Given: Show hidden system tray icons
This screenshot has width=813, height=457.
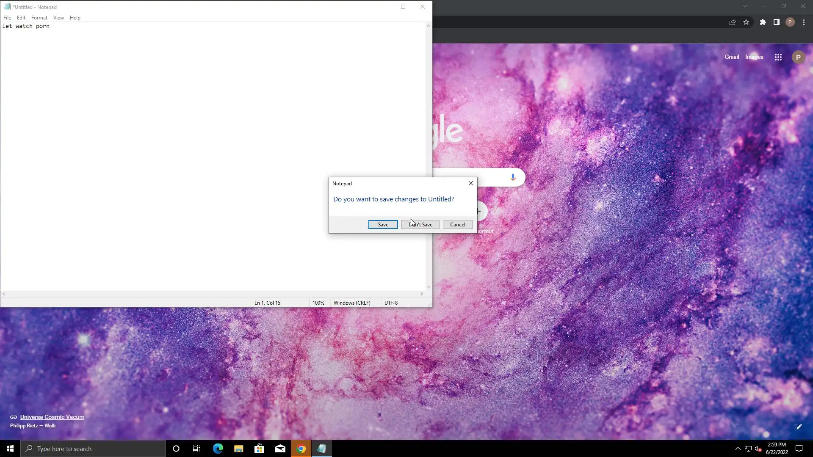Looking at the screenshot, I should click(738, 449).
